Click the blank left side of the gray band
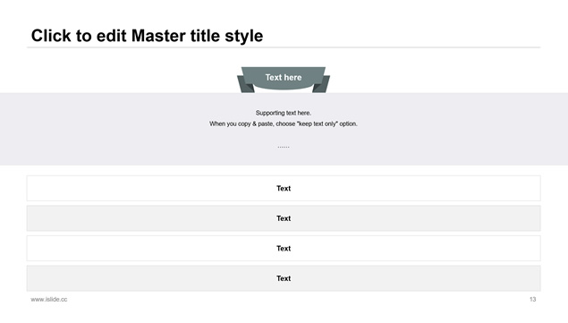This screenshot has height=323, width=568. click(x=90, y=129)
